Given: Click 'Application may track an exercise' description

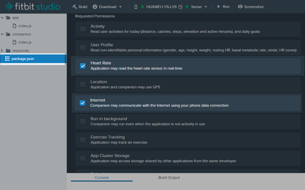Looking at the screenshot, I should tap(119, 142).
